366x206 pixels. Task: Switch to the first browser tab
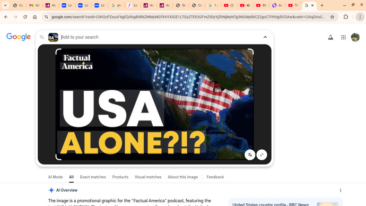coord(18,5)
